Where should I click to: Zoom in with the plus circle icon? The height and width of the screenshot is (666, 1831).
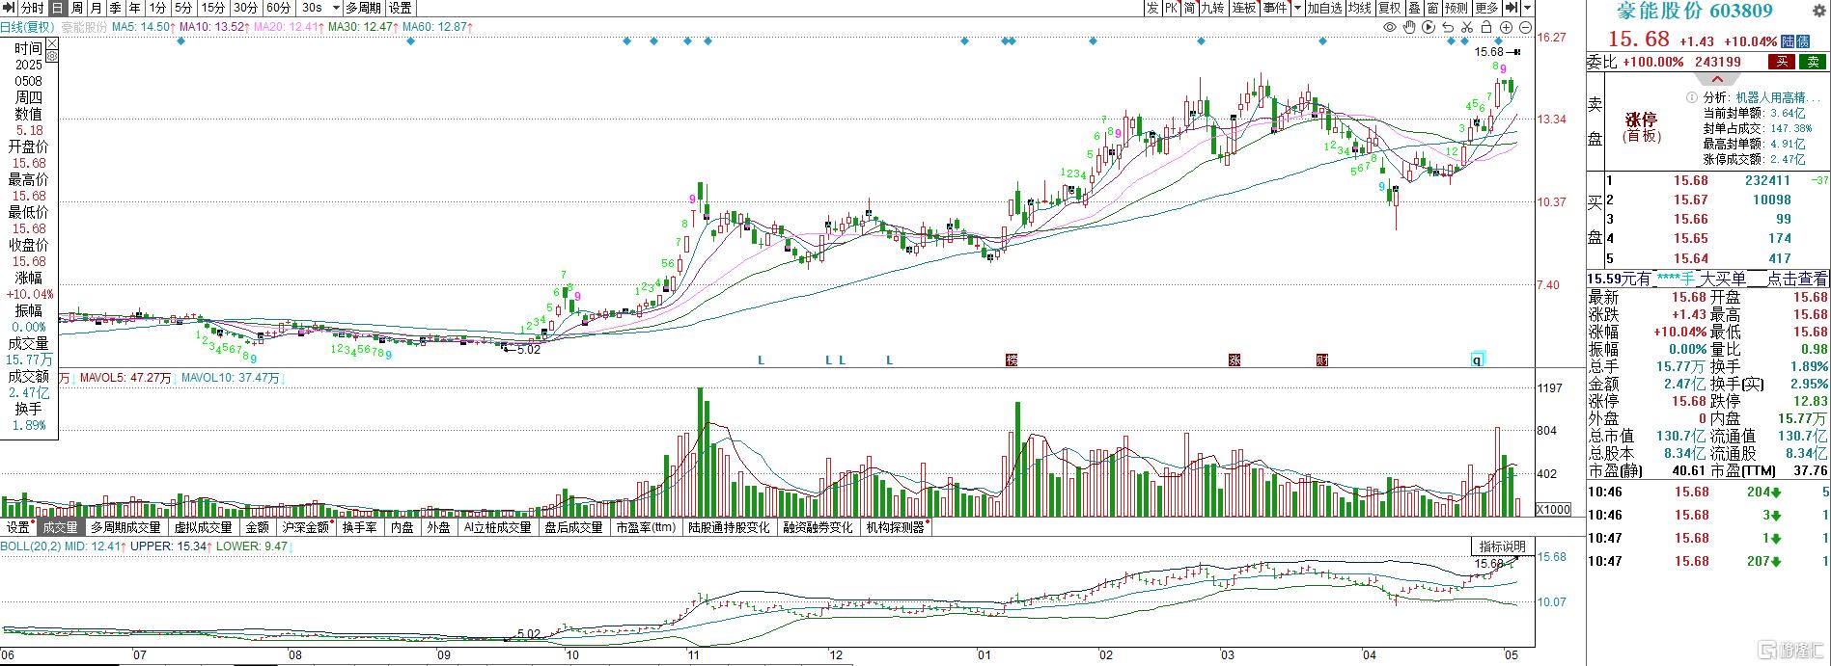tap(1506, 27)
